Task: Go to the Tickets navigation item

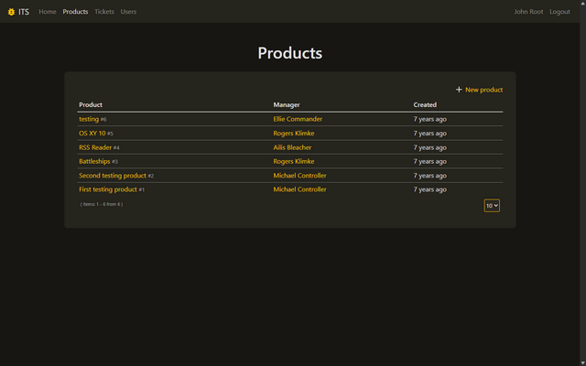Action: pos(104,12)
